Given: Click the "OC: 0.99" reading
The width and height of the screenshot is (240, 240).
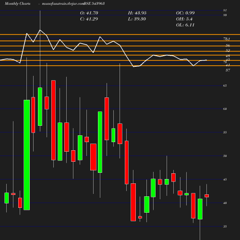Looking at the screenshot, I should tap(185, 13).
